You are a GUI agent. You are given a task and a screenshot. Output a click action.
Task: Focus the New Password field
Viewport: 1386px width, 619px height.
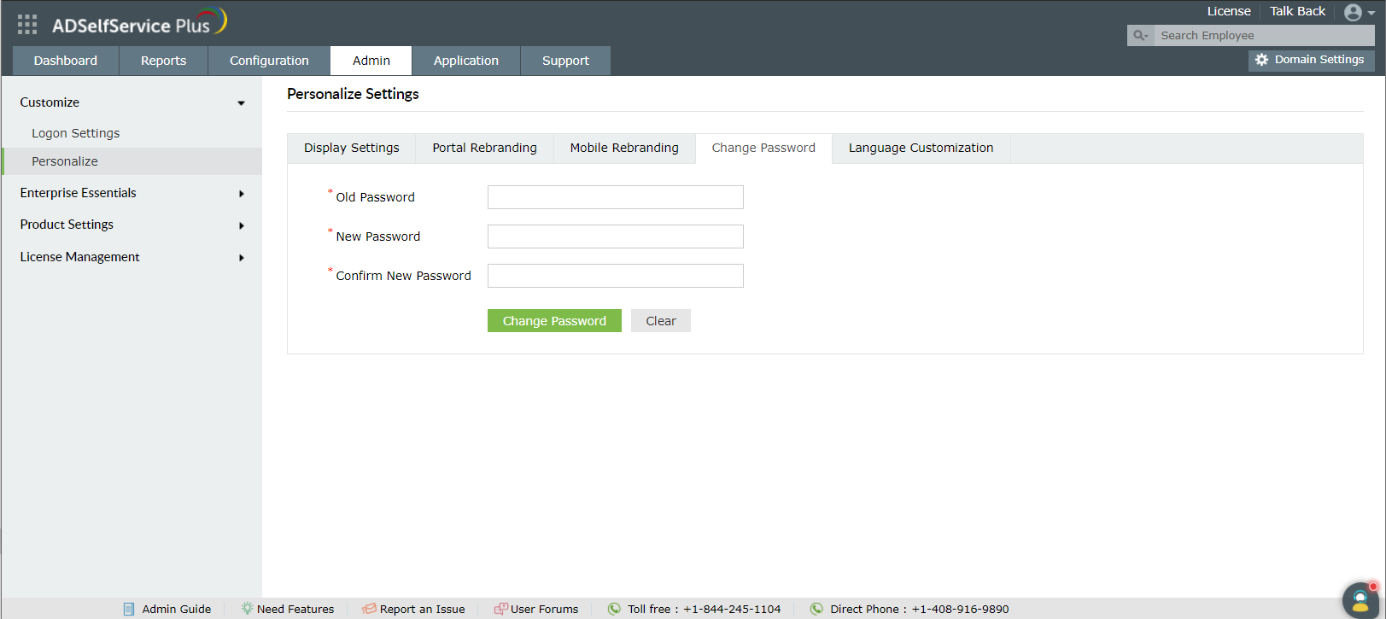(616, 237)
